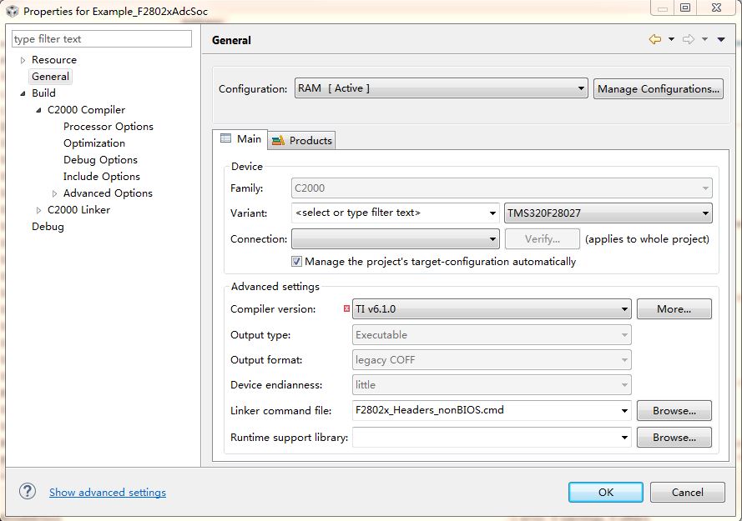
Task: Click the Main tab table icon
Action: pyautogui.click(x=228, y=139)
